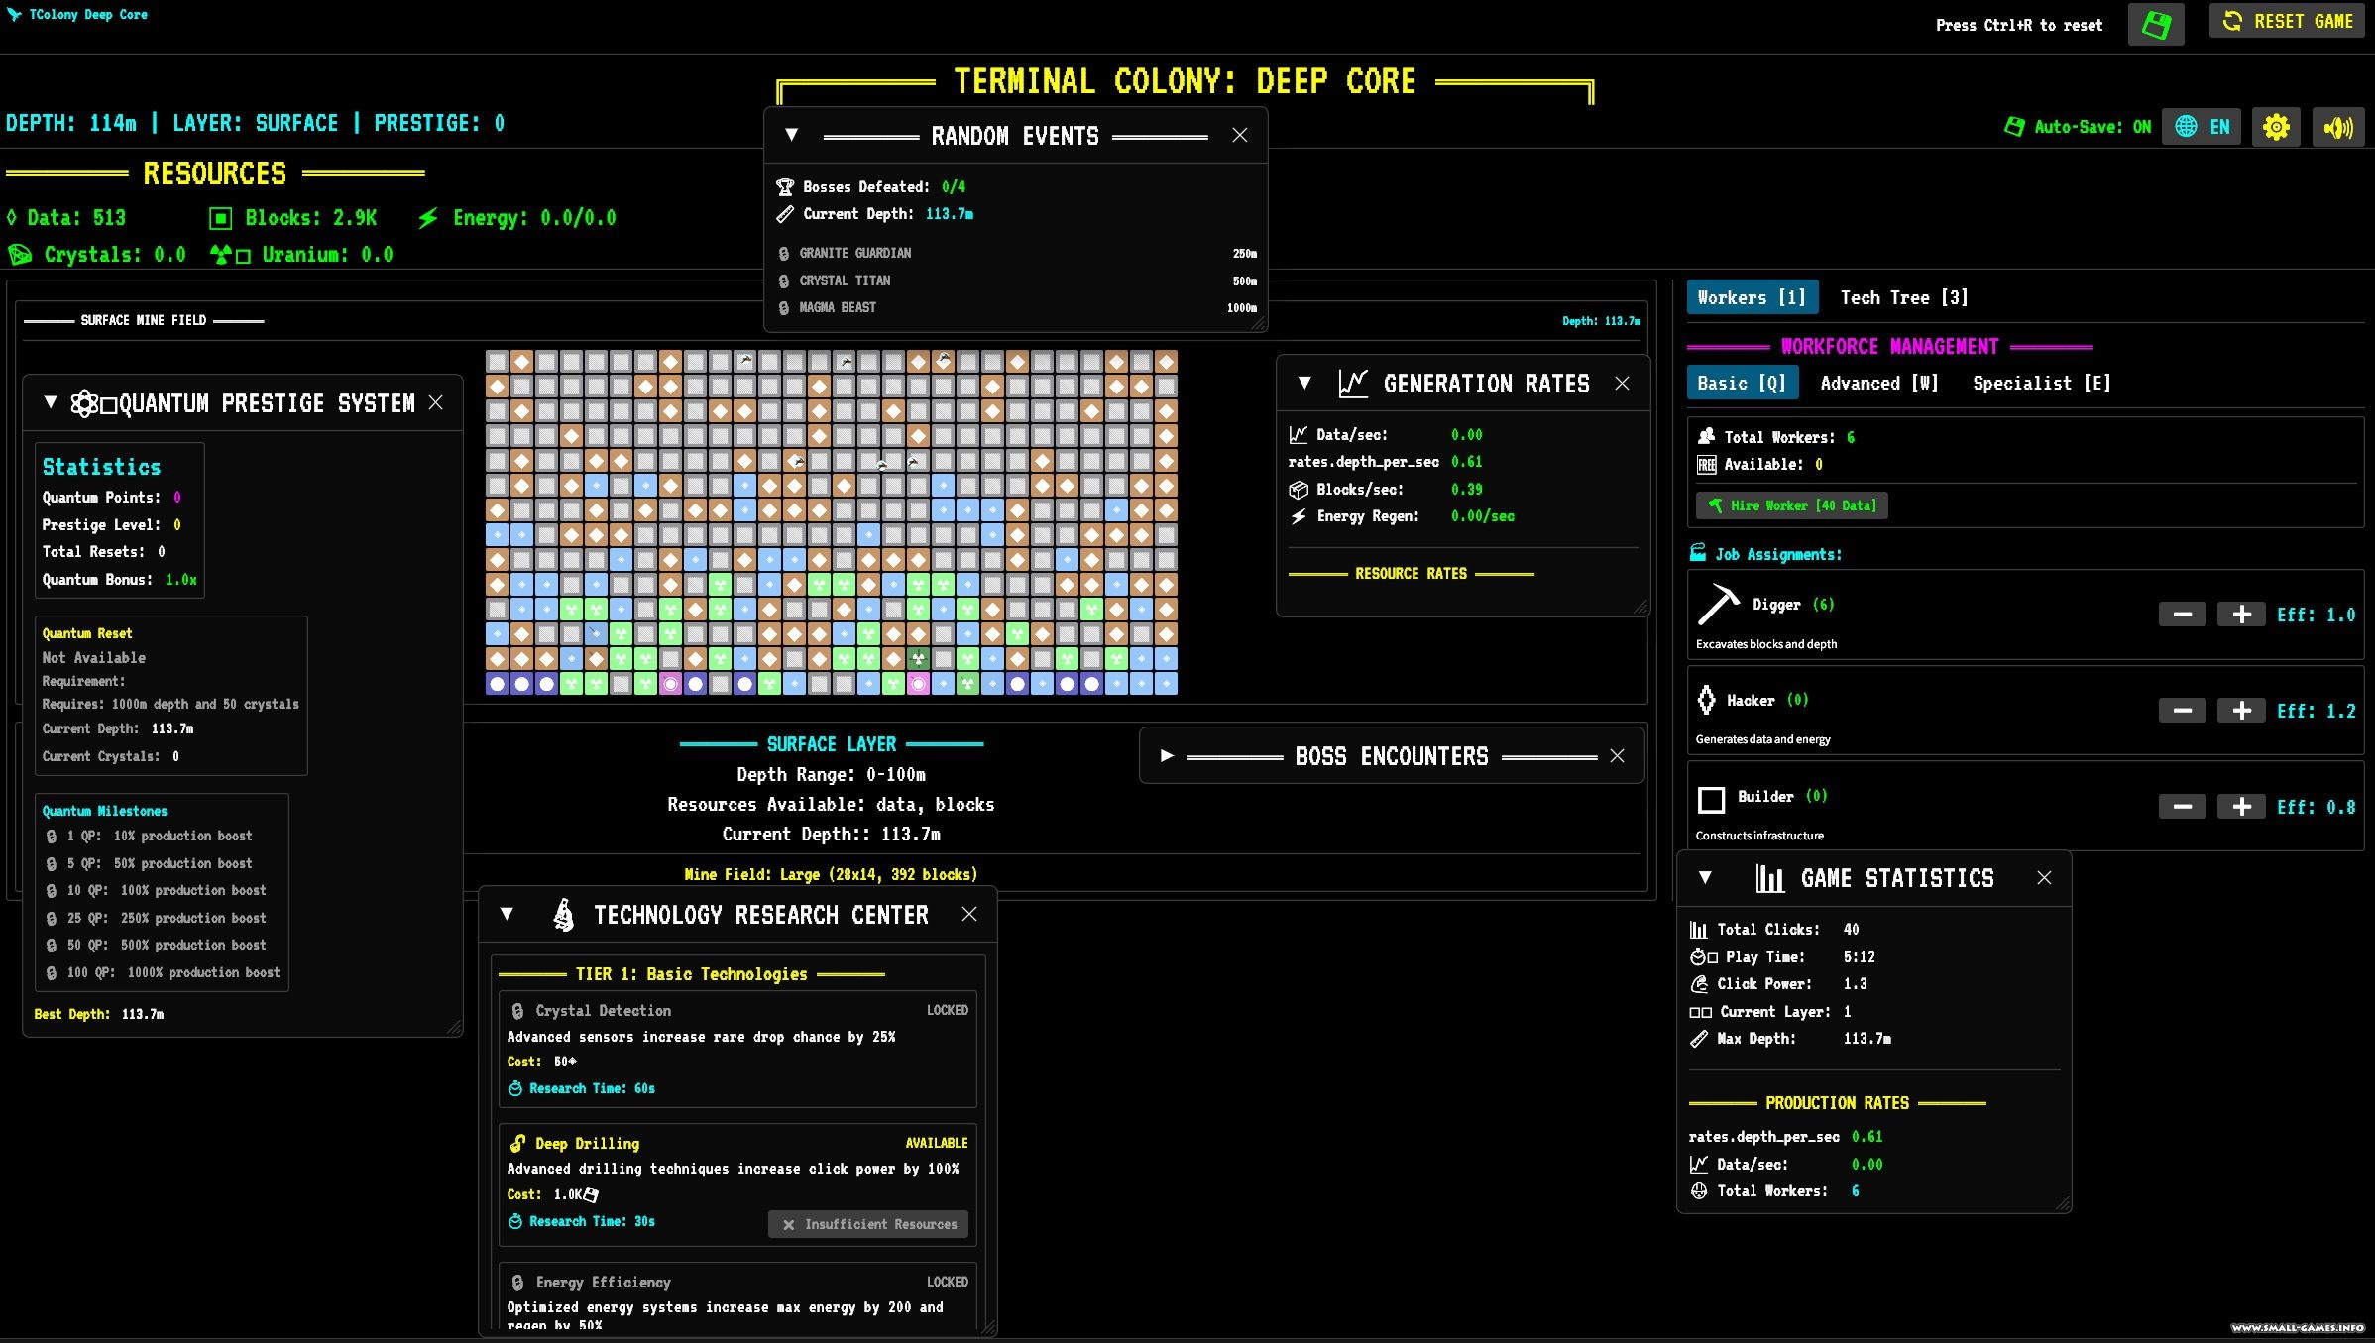This screenshot has width=2375, height=1343.
Task: Click the RESET GAME button
Action: [x=2287, y=21]
